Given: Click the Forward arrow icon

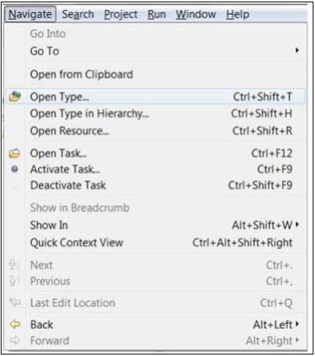Looking at the screenshot, I should [15, 341].
